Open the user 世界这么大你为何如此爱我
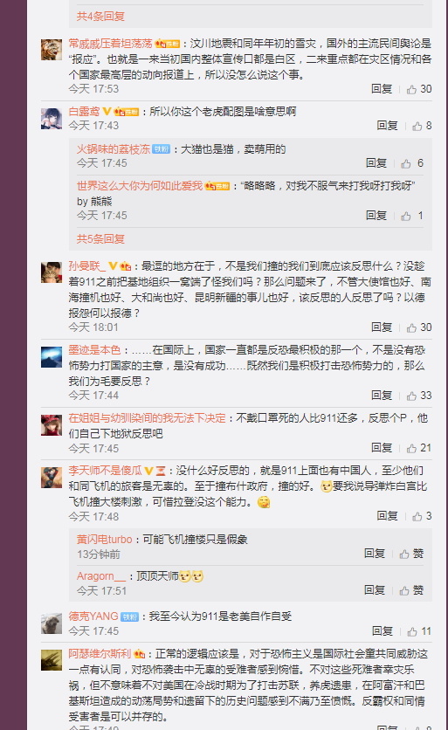 pos(140,186)
